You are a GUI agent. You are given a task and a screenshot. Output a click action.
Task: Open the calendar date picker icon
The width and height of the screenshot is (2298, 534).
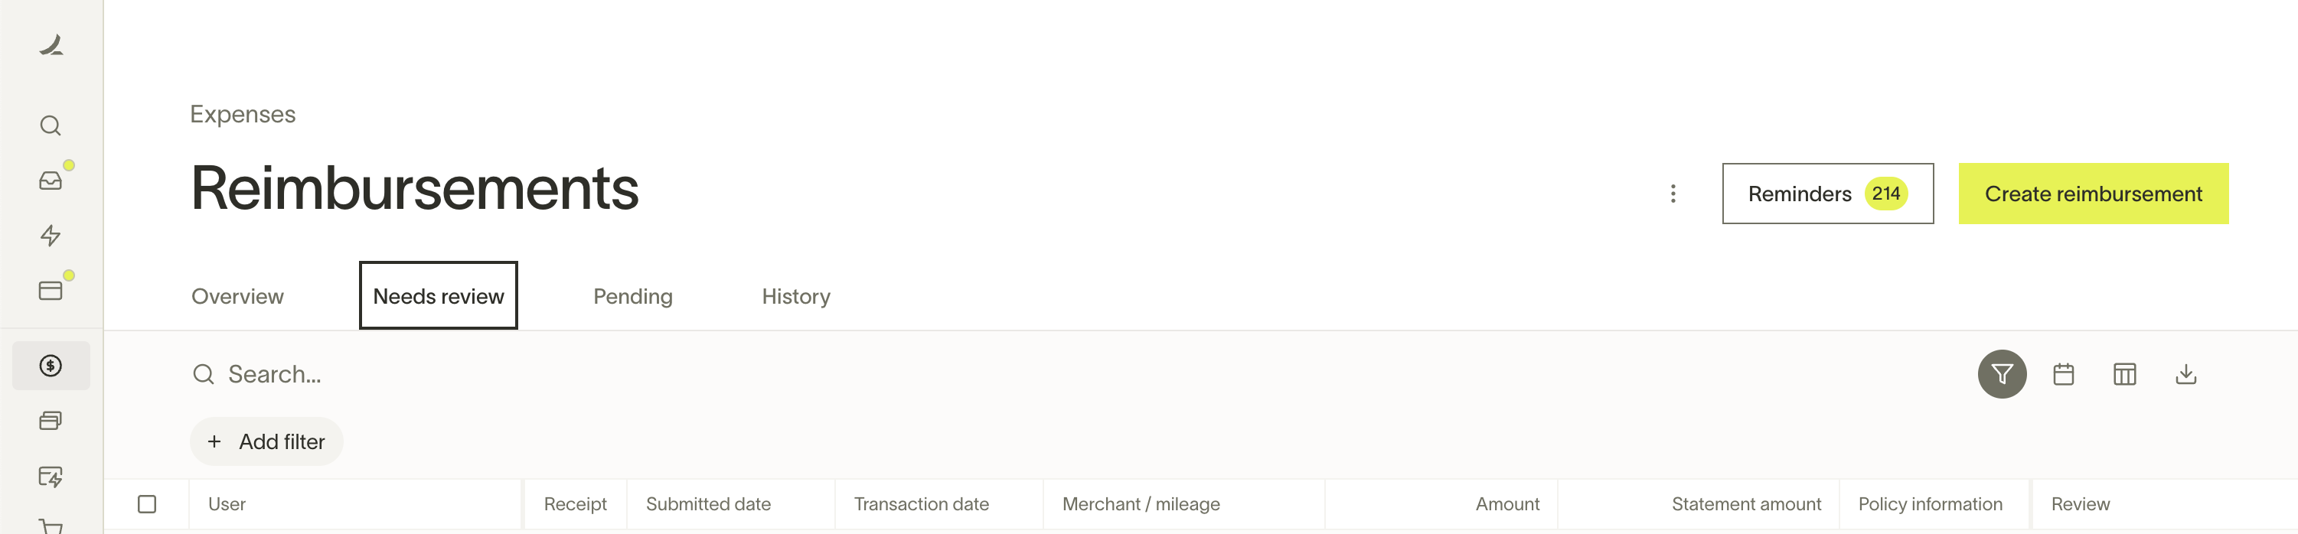tap(2064, 374)
